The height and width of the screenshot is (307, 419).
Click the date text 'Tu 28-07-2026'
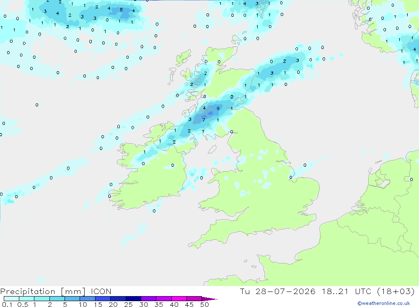pyautogui.click(x=278, y=291)
